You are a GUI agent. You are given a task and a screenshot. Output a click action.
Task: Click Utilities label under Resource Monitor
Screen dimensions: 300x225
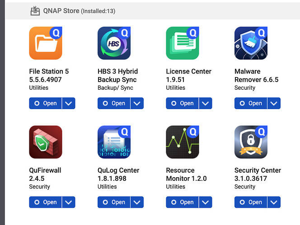[x=176, y=187]
